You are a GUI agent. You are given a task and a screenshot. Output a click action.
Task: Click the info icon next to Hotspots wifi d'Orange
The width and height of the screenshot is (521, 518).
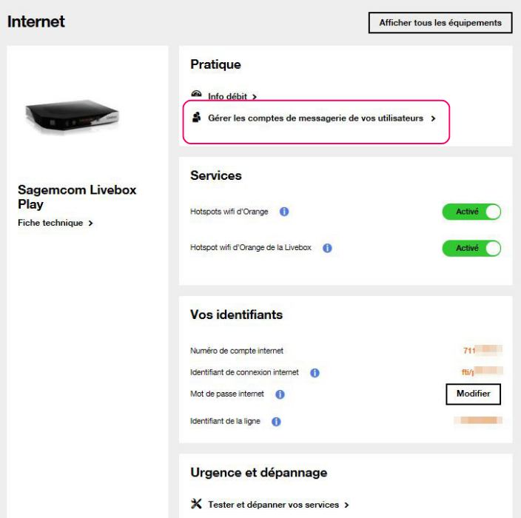tap(284, 212)
